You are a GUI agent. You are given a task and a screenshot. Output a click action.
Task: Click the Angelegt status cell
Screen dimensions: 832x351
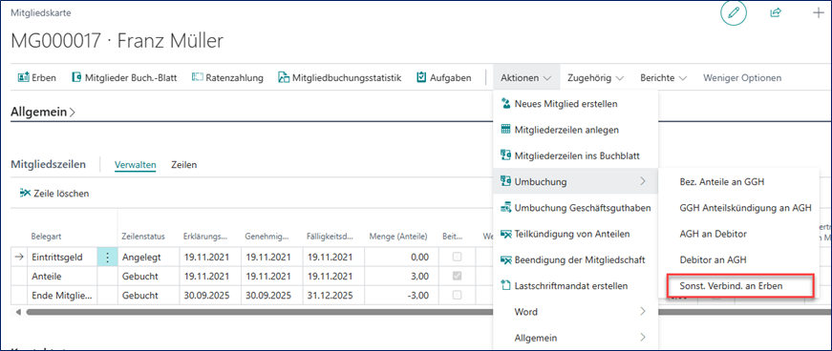point(149,258)
